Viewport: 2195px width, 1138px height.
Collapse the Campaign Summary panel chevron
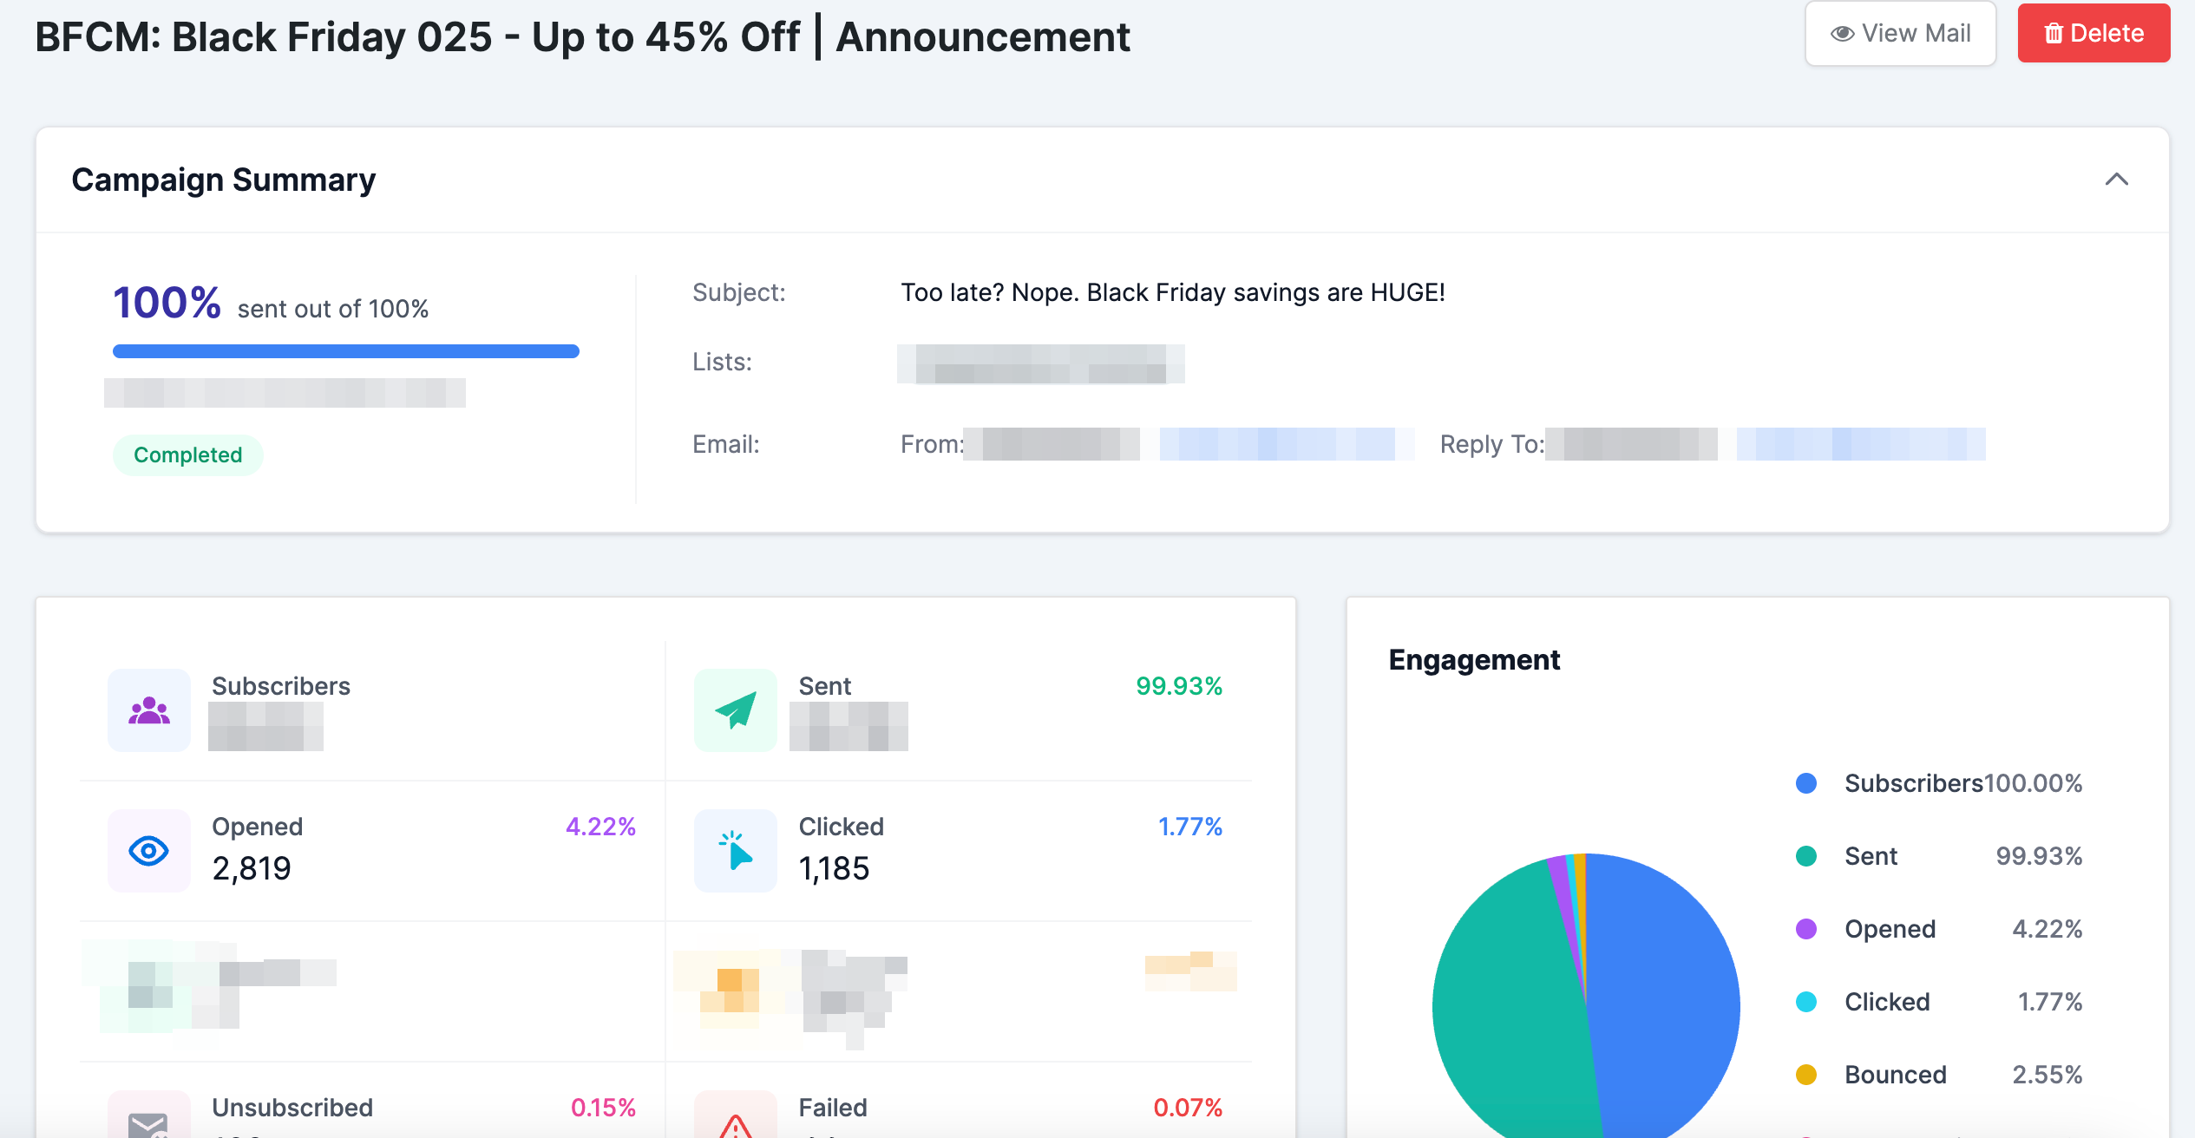click(2116, 180)
